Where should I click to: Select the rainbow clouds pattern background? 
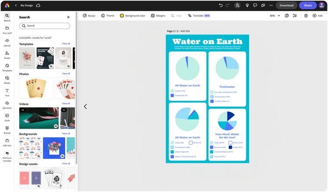click(x=30, y=148)
